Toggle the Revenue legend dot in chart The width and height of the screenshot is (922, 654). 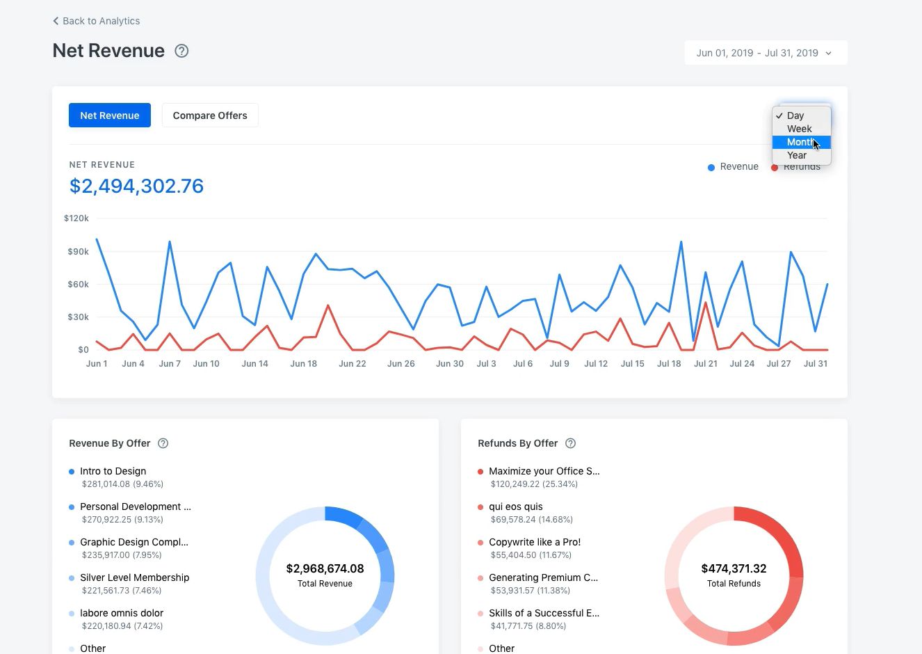coord(711,167)
